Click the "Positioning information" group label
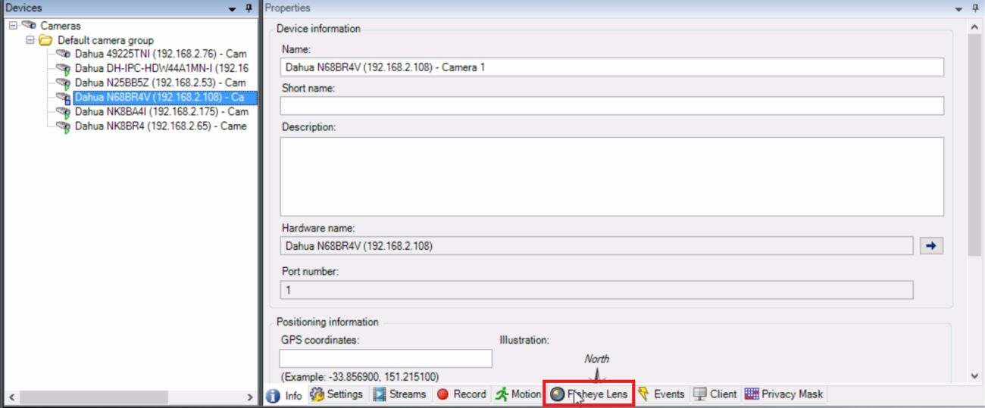This screenshot has height=408, width=985. coord(327,322)
